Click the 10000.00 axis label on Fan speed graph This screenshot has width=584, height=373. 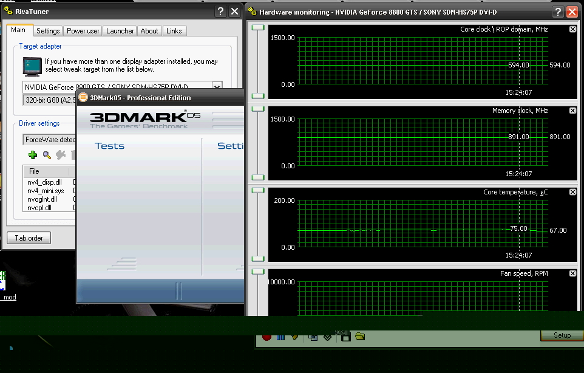282,282
